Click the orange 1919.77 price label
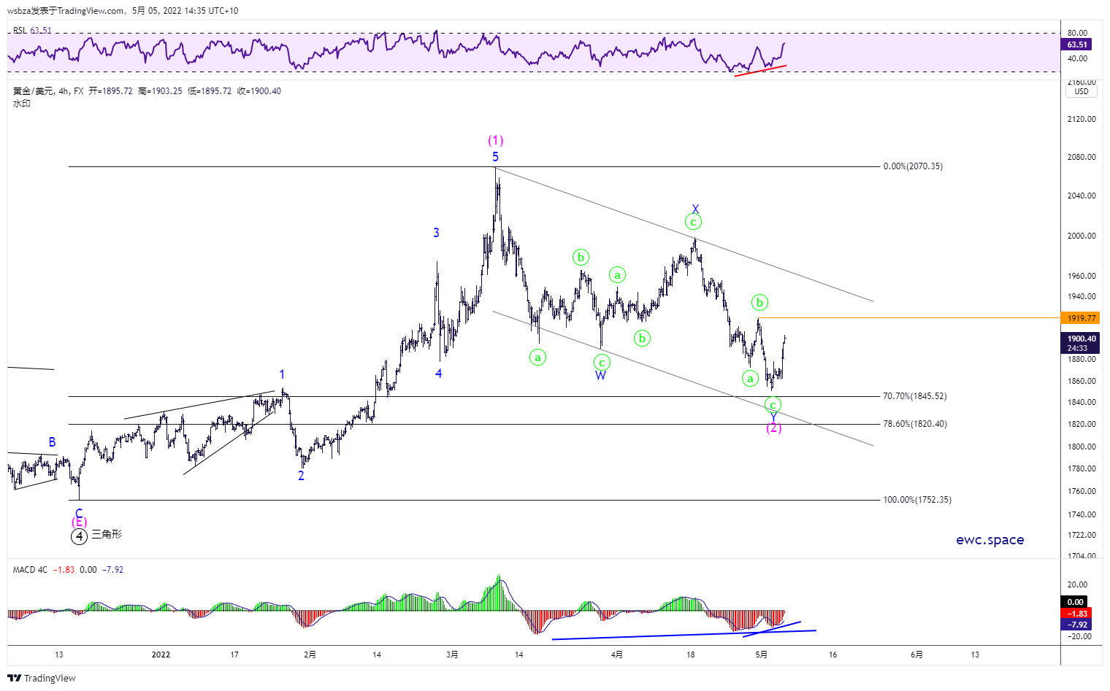 tap(1080, 318)
